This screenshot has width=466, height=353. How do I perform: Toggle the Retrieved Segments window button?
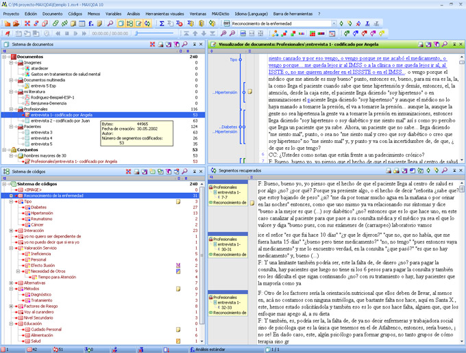[147, 23]
